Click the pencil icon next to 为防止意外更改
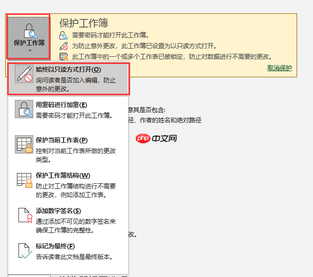This screenshot has width=313, height=277. (64, 46)
